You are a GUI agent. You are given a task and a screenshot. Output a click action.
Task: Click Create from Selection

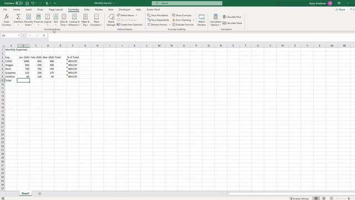(130, 24)
